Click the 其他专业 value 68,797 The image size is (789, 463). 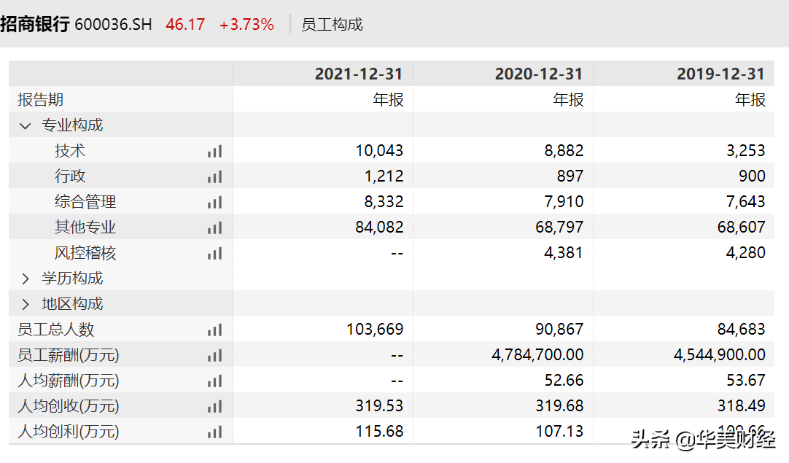pos(559,227)
